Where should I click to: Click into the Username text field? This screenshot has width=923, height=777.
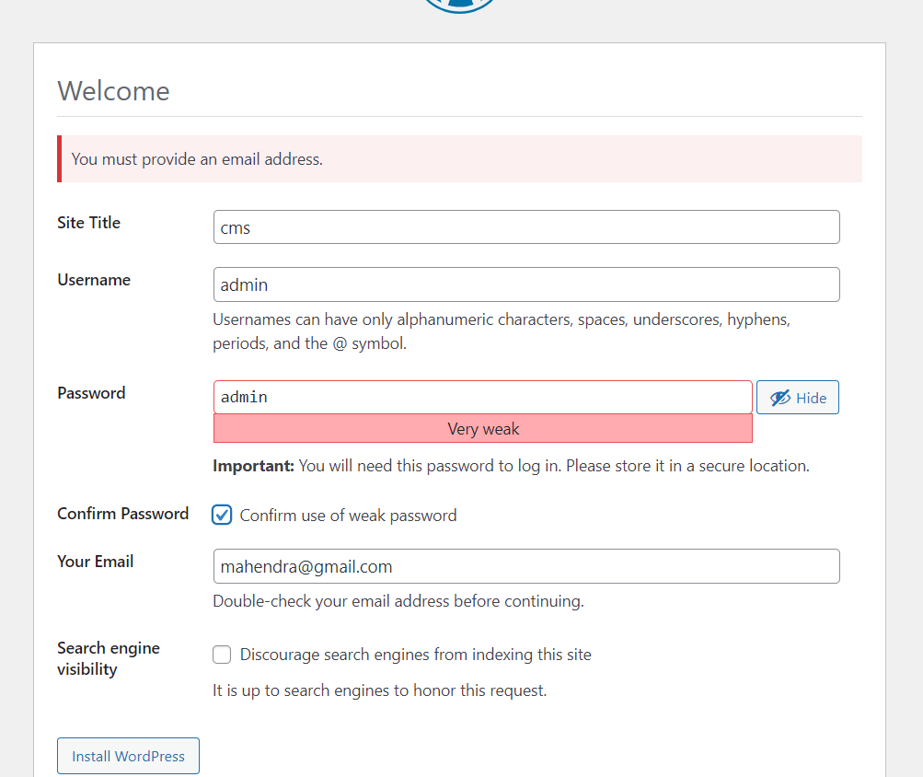coord(525,284)
